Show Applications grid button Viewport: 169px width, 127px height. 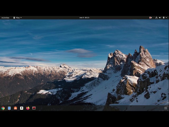pos(166,108)
